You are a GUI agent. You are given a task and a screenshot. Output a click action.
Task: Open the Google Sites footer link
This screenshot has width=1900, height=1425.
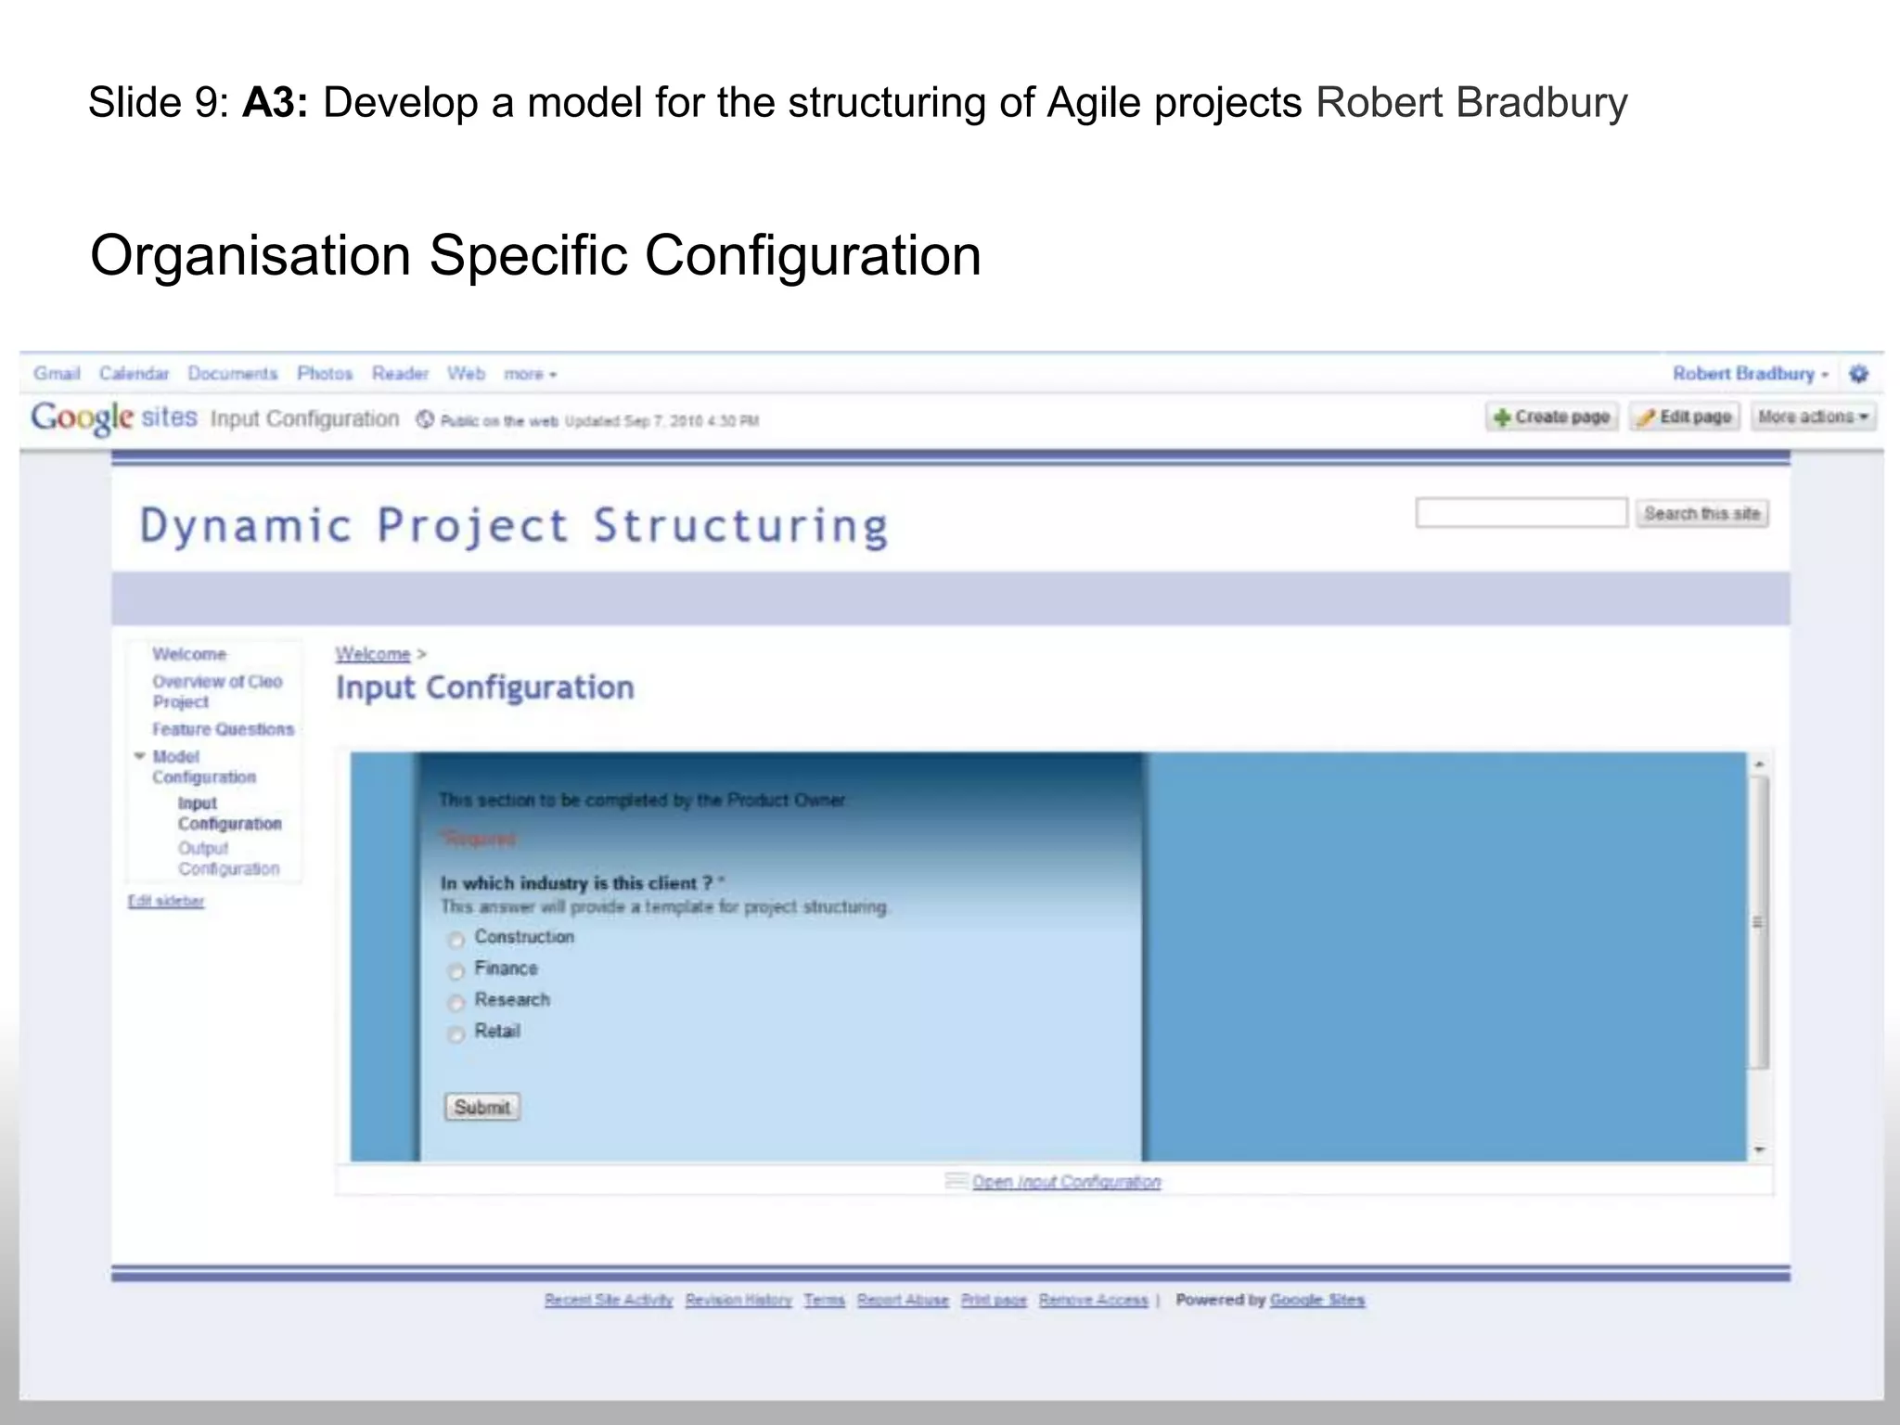pyautogui.click(x=1317, y=1300)
